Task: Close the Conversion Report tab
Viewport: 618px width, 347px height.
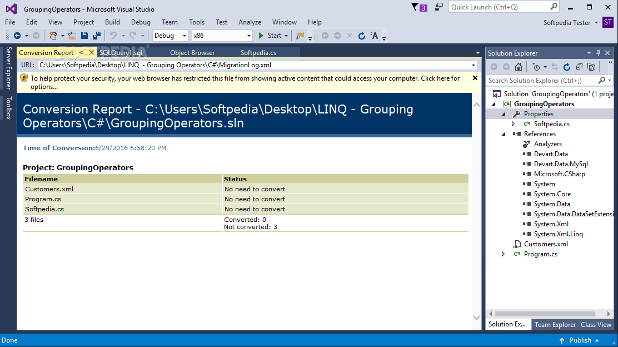Action: click(92, 52)
